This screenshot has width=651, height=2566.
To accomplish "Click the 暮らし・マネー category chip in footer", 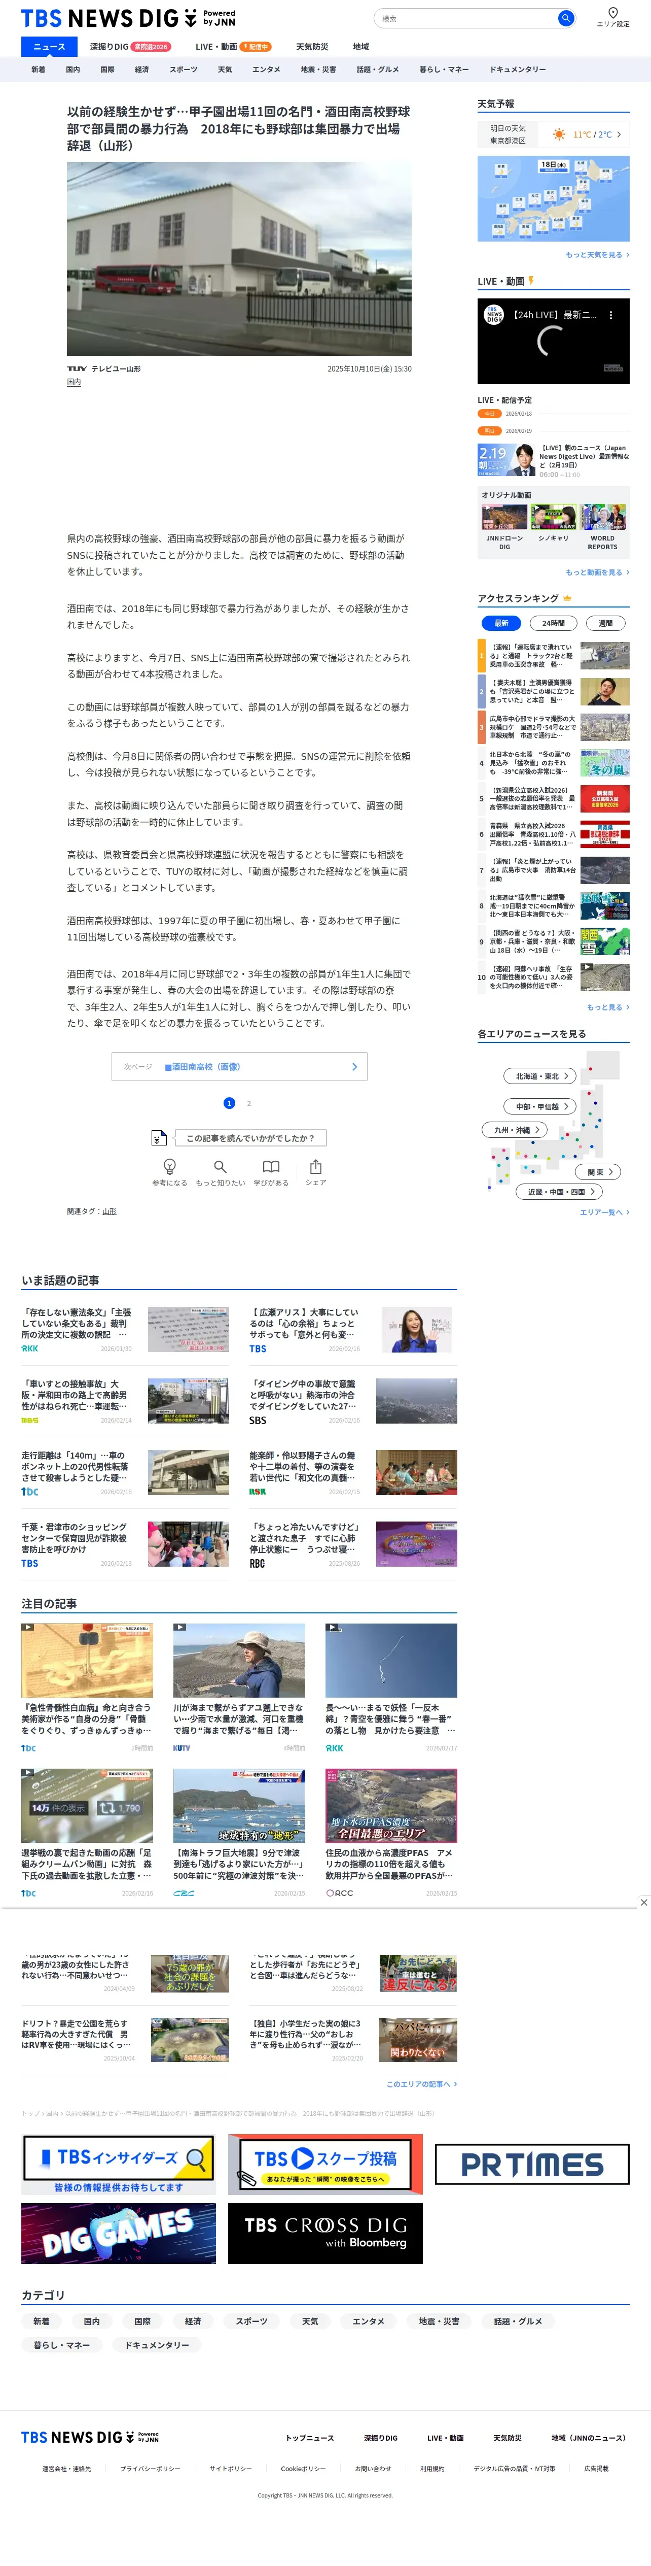I will 62,2345.
